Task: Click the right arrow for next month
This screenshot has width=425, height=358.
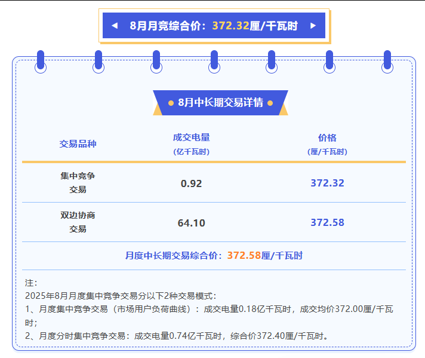Action: pos(313,26)
